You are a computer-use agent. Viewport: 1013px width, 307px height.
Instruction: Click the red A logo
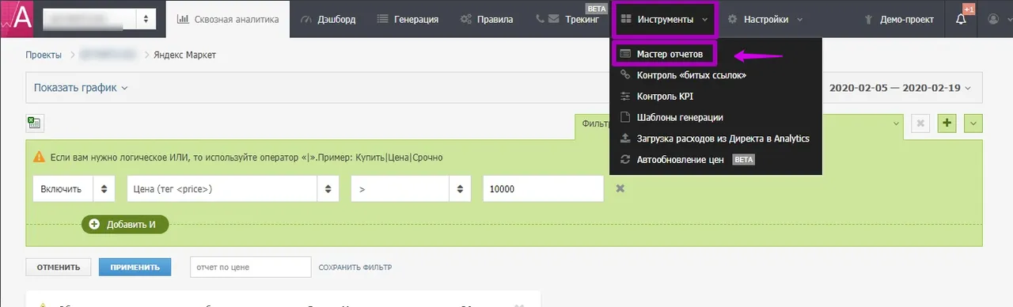pyautogui.click(x=17, y=18)
